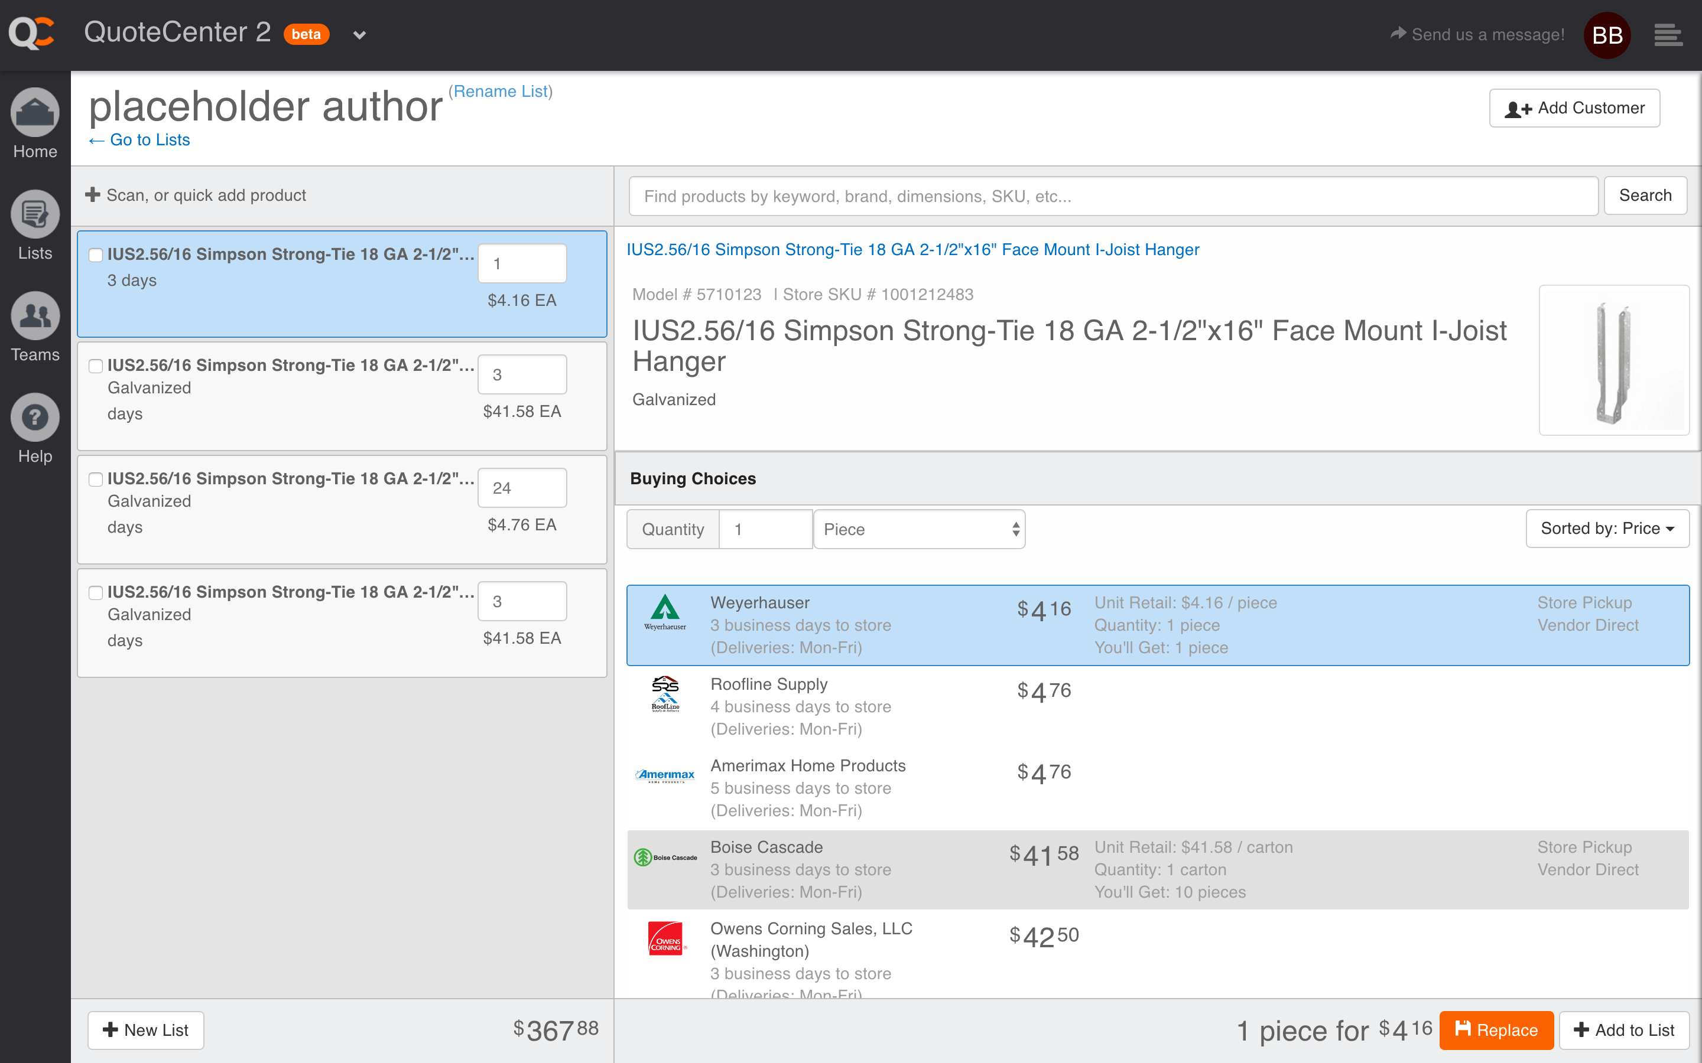
Task: Open the BB user account avatar
Action: pos(1607,34)
